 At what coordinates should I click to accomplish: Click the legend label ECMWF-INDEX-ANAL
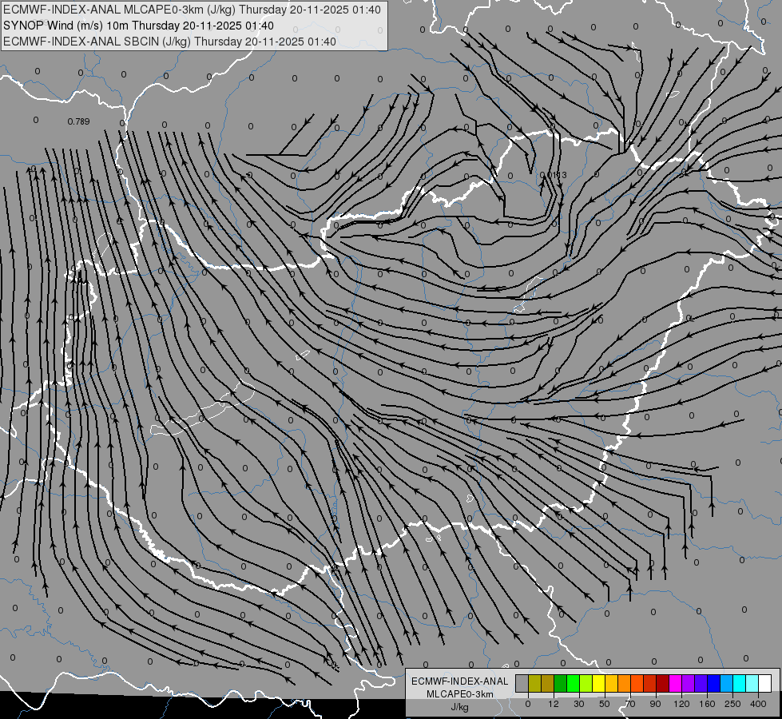459,681
